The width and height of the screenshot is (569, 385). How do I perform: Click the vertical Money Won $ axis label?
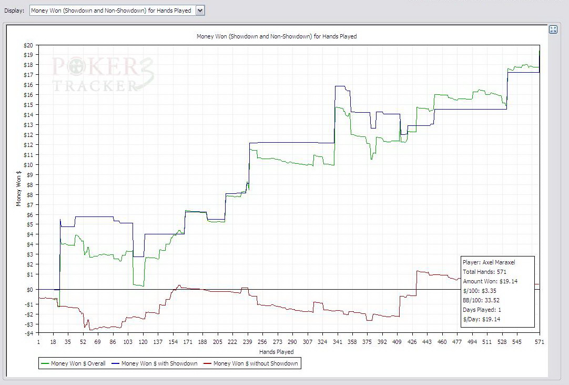click(x=19, y=189)
